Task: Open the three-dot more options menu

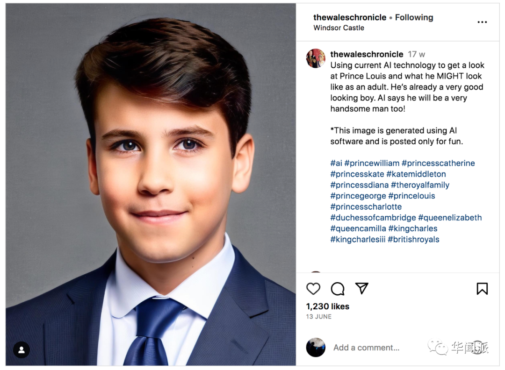Action: [482, 22]
